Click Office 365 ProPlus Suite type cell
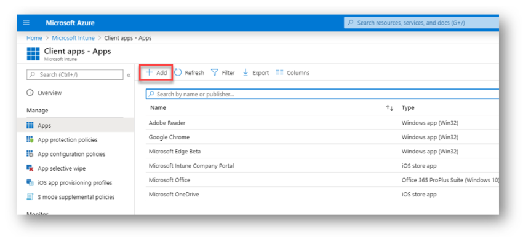The height and width of the screenshot is (237, 523). pyautogui.click(x=450, y=180)
